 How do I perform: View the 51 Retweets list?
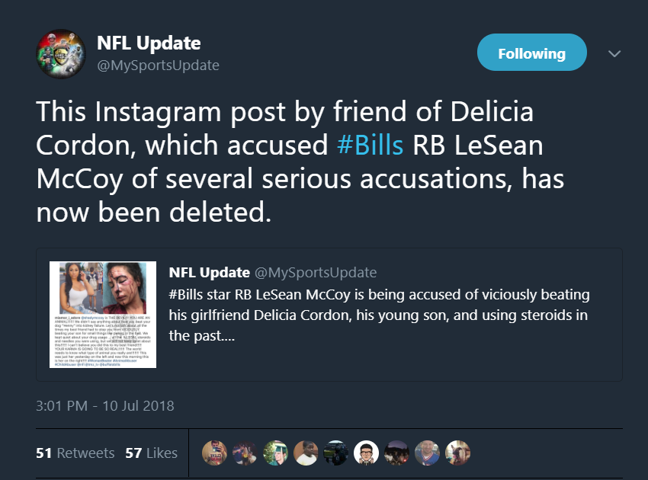(x=75, y=453)
